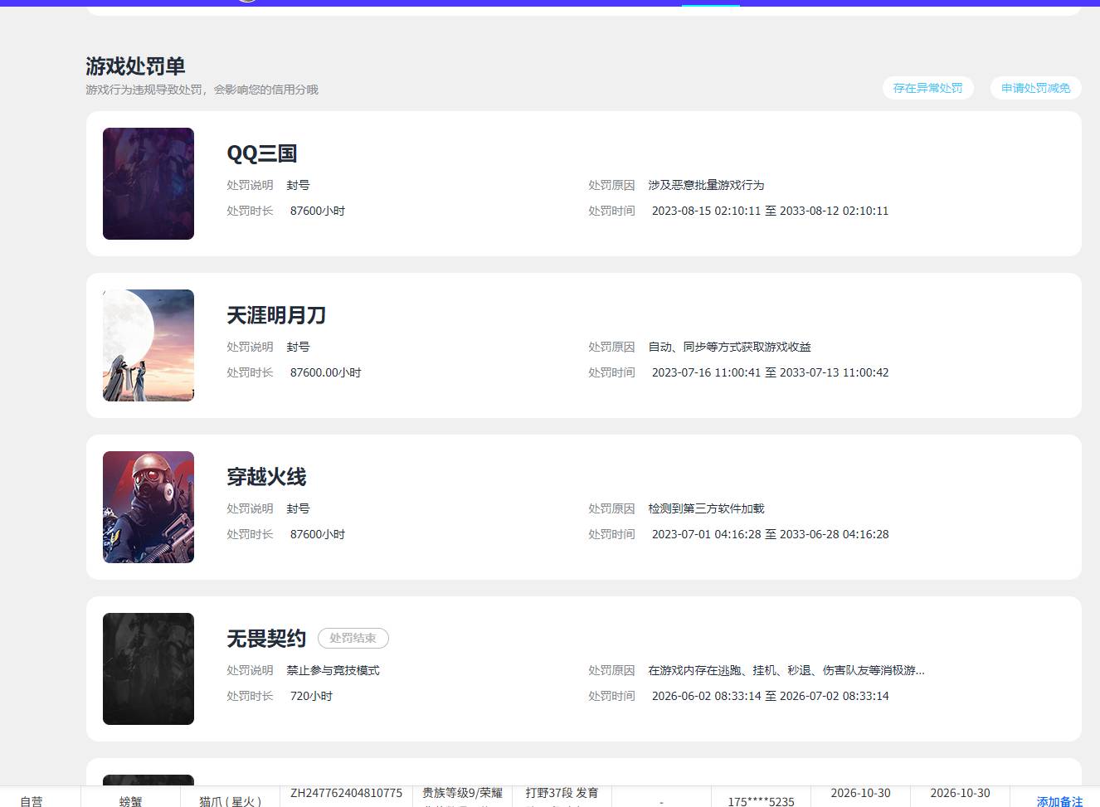
Task: Click the 处罚结束 badge beside 无畏契约
Action: pos(353,639)
